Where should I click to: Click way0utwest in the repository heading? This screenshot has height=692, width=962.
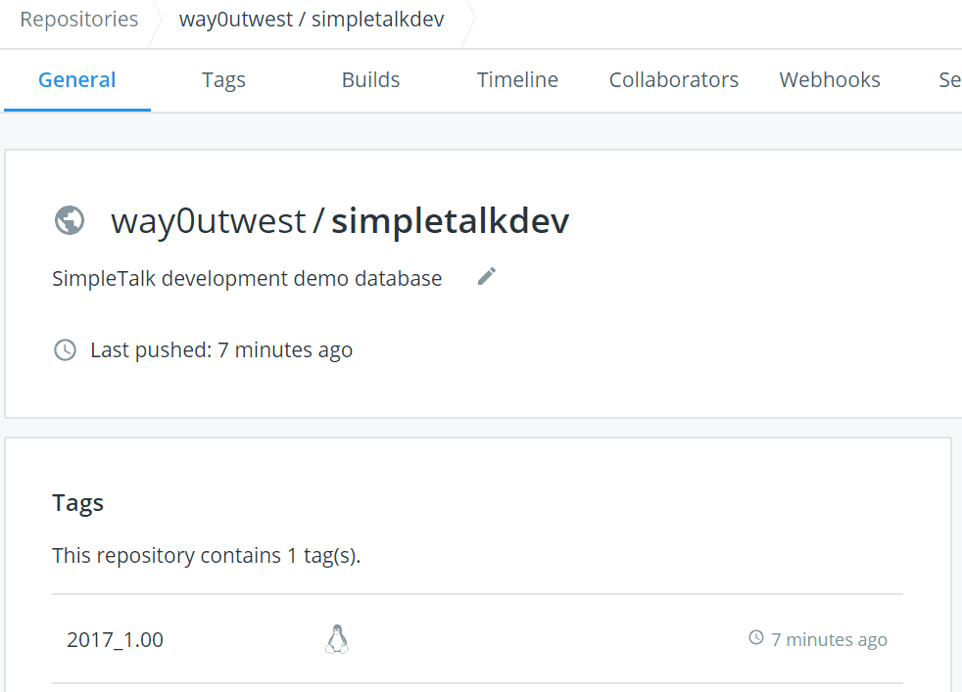(x=209, y=221)
